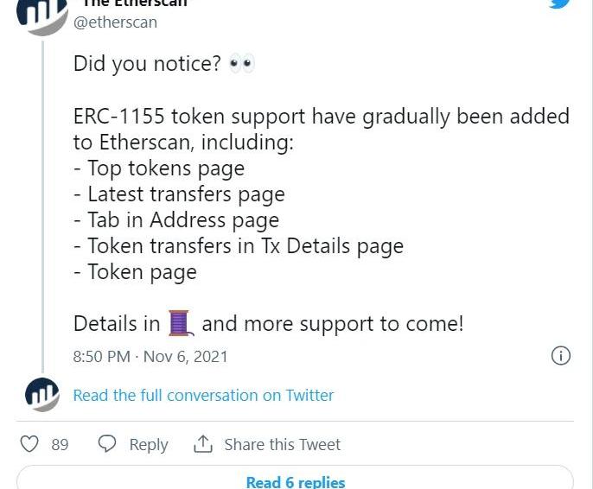Open the 8:50 PM · Nov 6, 2021 timestamp
Viewport: 593px width, 489px height.
pos(150,356)
